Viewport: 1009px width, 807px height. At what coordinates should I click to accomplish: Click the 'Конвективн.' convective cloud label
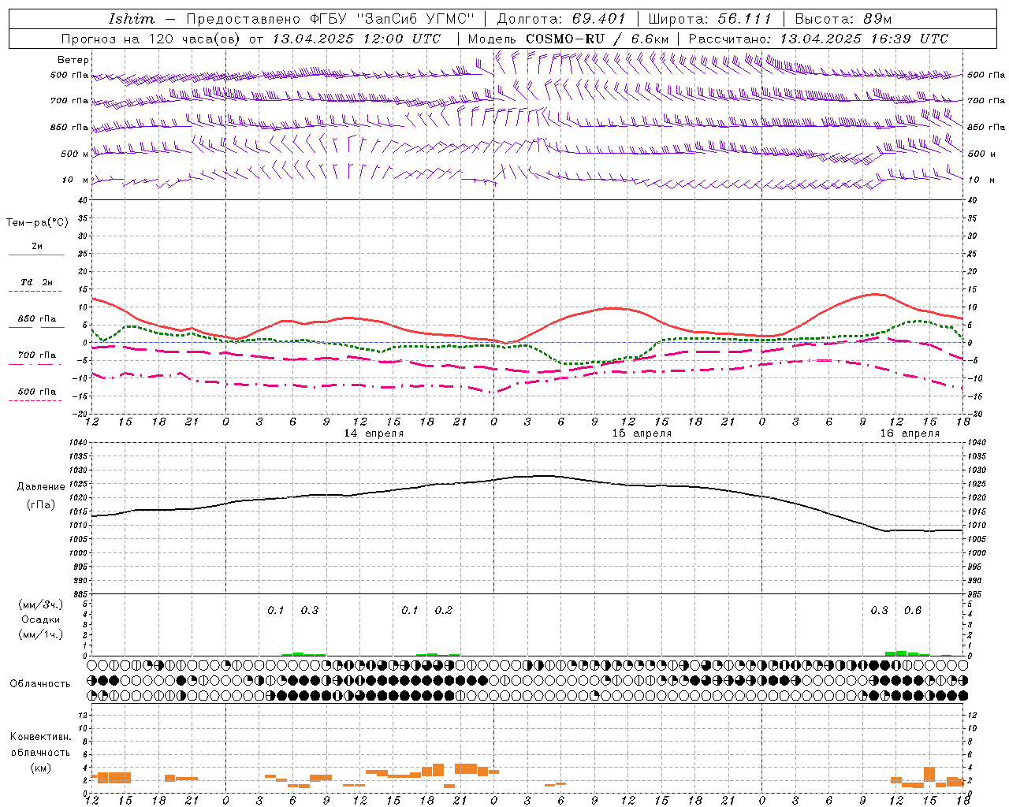pos(41,737)
